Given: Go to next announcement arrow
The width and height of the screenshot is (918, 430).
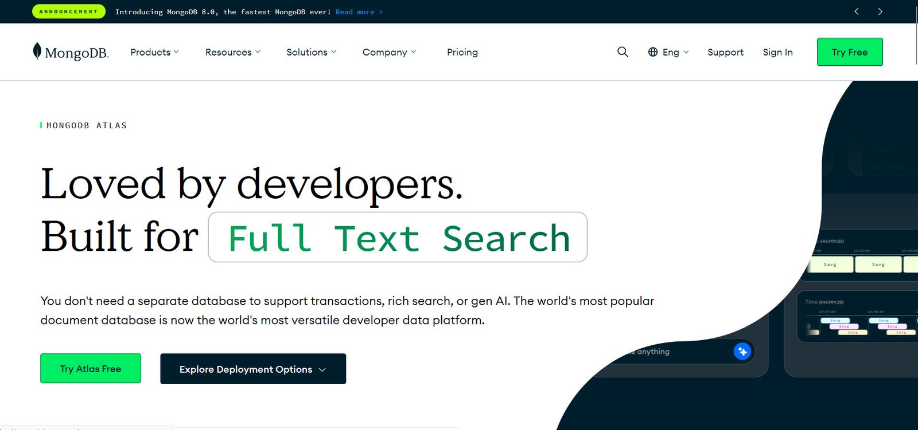Looking at the screenshot, I should [x=880, y=11].
